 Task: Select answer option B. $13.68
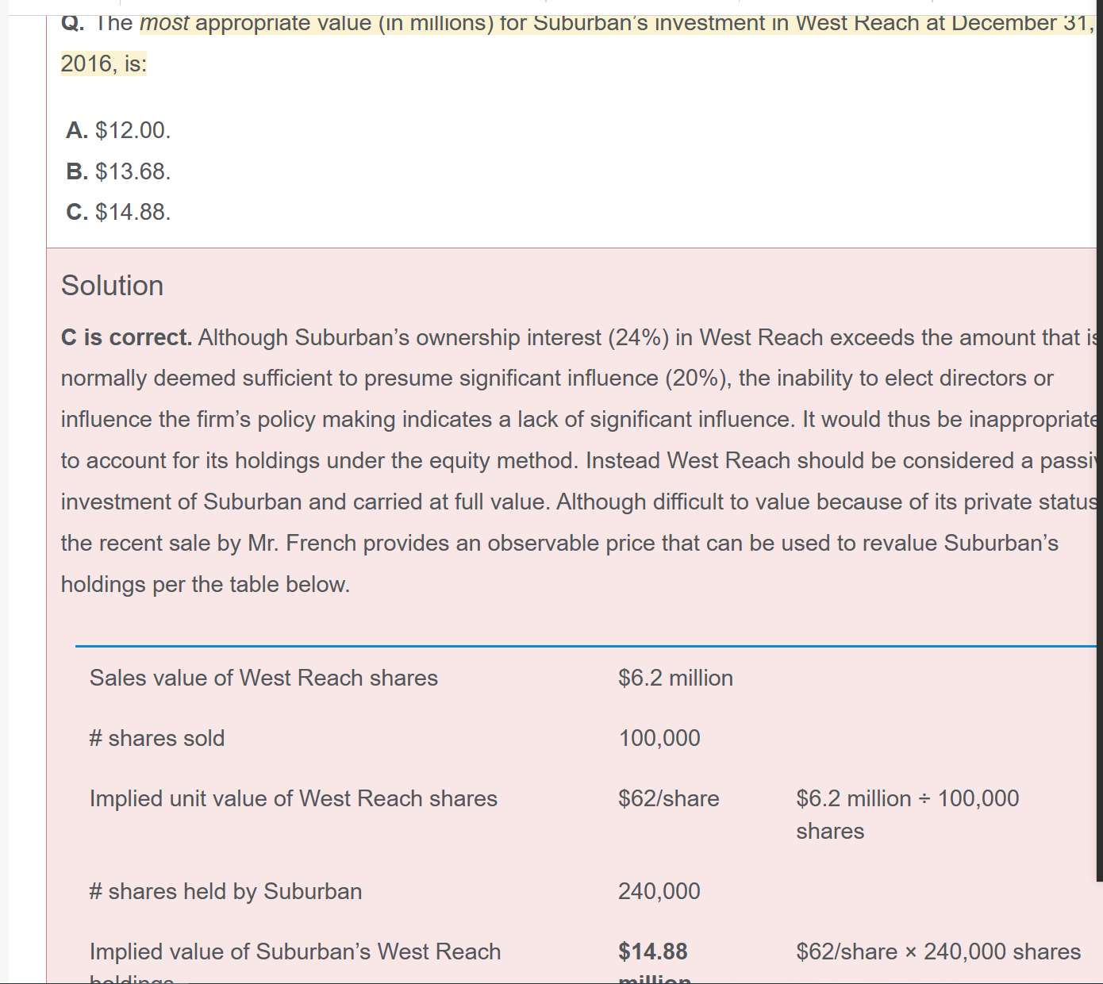click(x=118, y=171)
